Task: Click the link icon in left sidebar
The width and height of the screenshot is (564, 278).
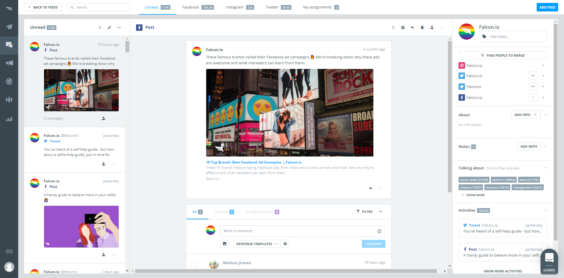Action: point(9,251)
